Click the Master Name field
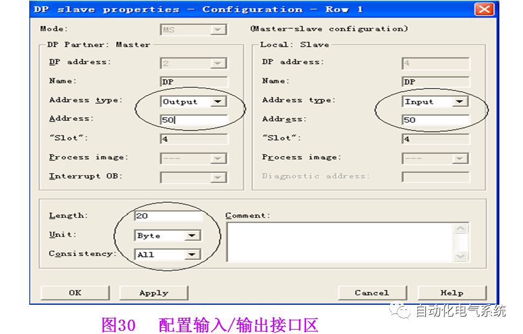 [194, 81]
